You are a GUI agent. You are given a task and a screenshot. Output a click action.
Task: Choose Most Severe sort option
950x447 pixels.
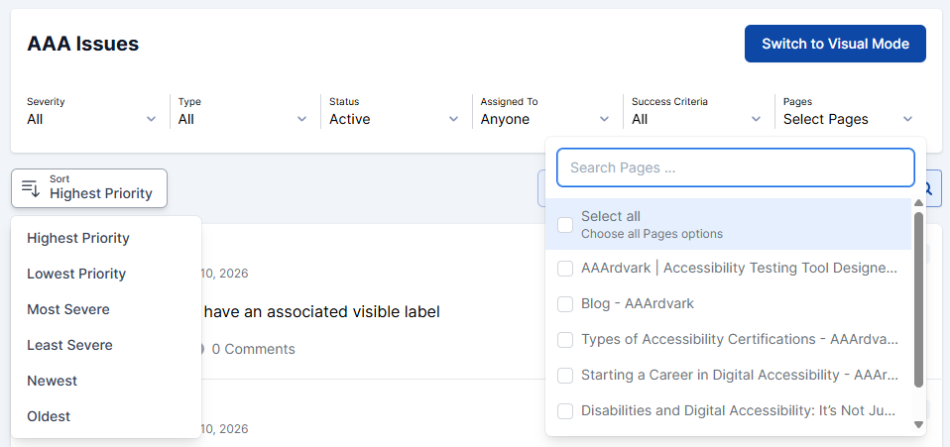coord(68,309)
